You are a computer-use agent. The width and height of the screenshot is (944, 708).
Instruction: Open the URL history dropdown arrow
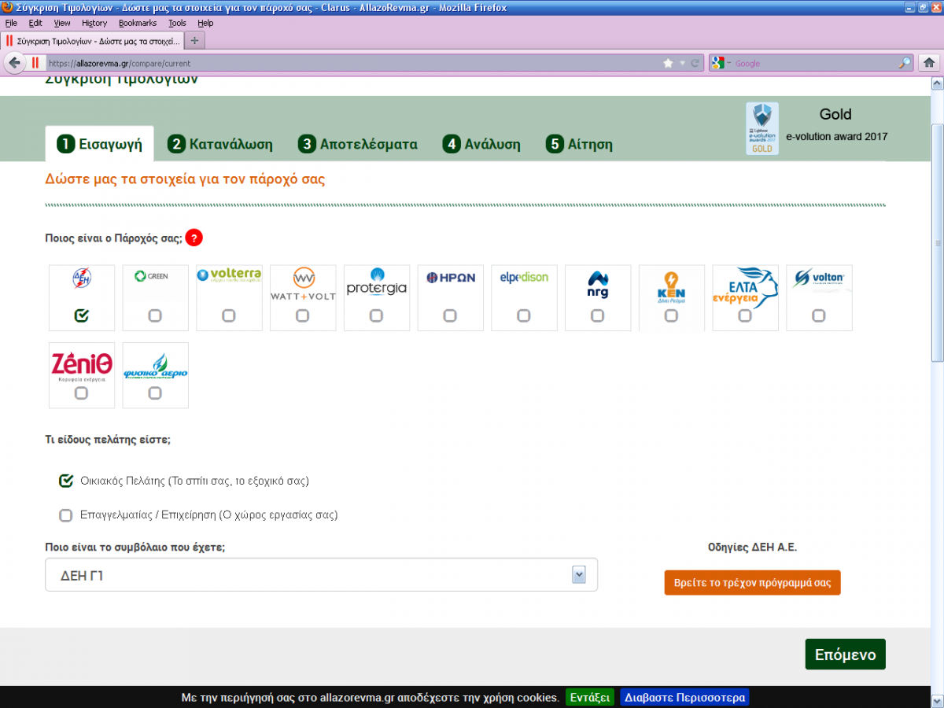pyautogui.click(x=683, y=63)
